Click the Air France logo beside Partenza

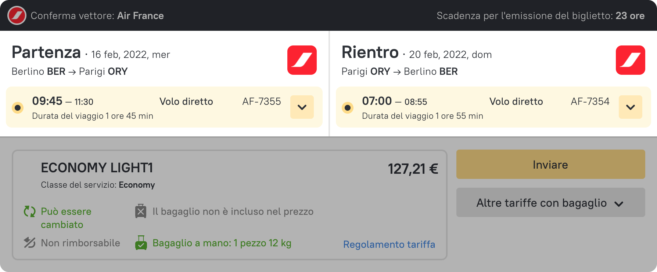302,60
